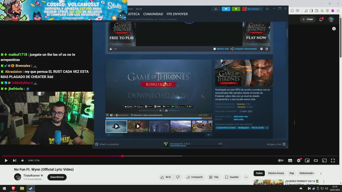Click Compartir retransmisión link
Image resolution: width=342 pixels, height=192 pixels.
pyautogui.click(x=243, y=49)
